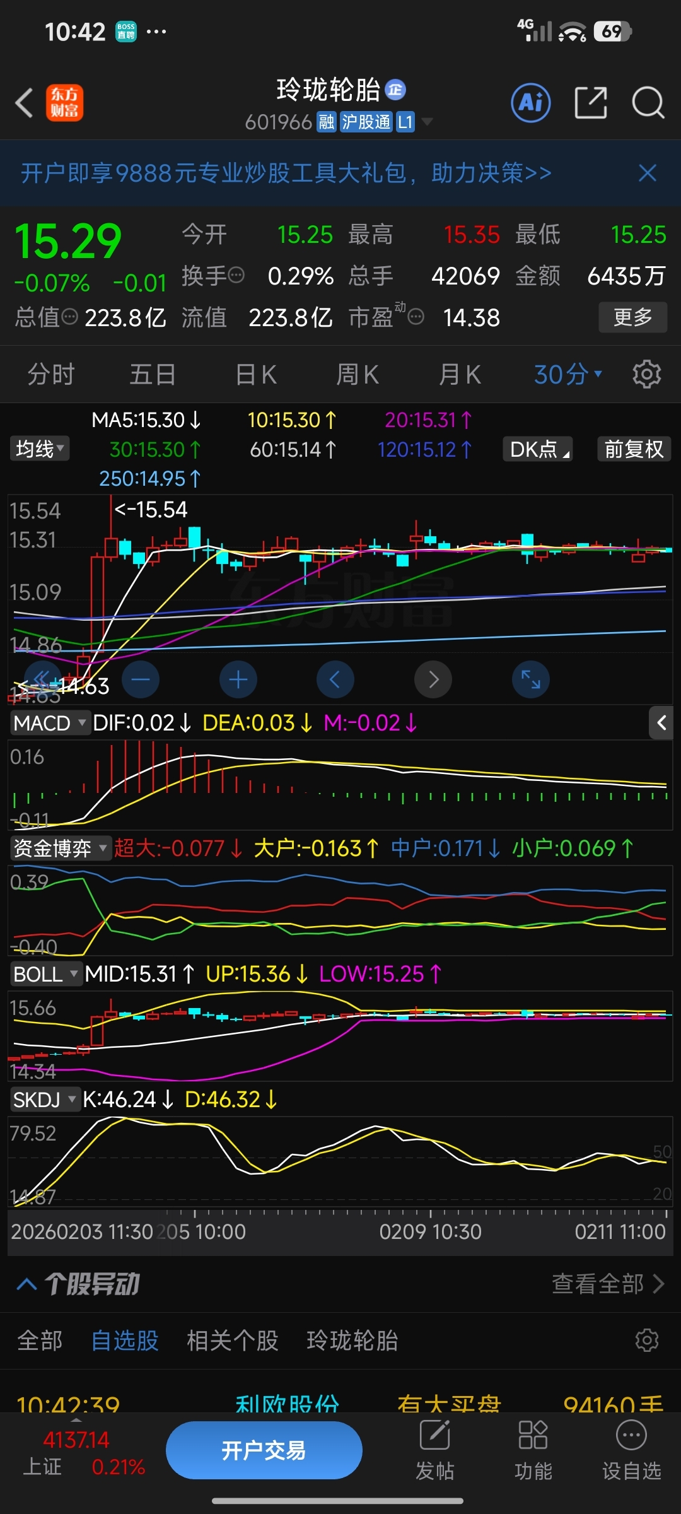Tap the 上证 index 4137.14 ticker
The height and width of the screenshot is (1514, 681).
tap(84, 1453)
